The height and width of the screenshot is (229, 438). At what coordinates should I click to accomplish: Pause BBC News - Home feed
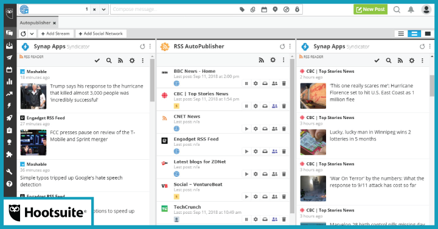(246, 83)
